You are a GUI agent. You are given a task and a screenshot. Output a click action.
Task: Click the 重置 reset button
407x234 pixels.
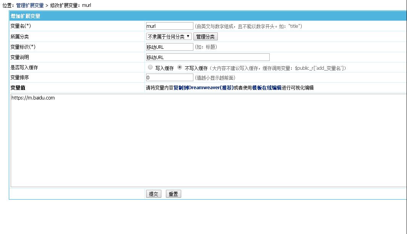173,194
